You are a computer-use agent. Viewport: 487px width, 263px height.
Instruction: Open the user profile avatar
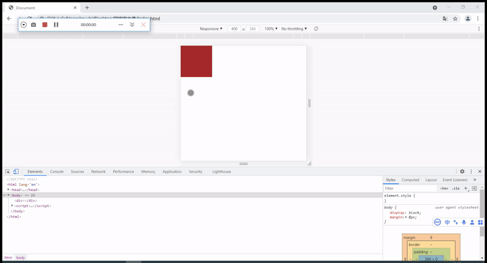click(x=468, y=19)
